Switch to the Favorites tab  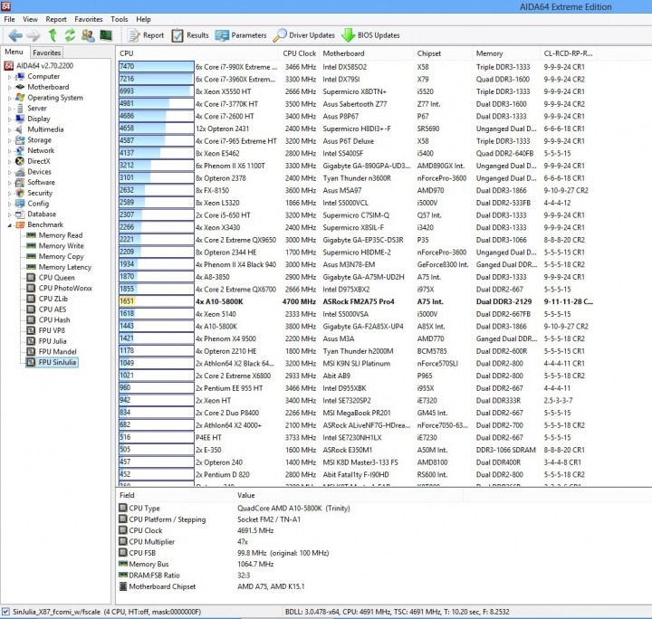(46, 52)
